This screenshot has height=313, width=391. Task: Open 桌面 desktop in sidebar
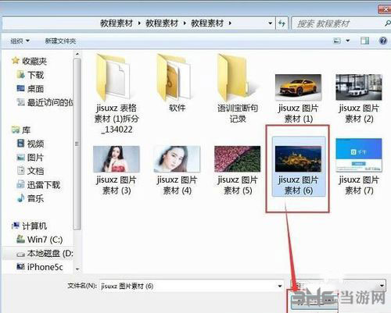coord(35,89)
